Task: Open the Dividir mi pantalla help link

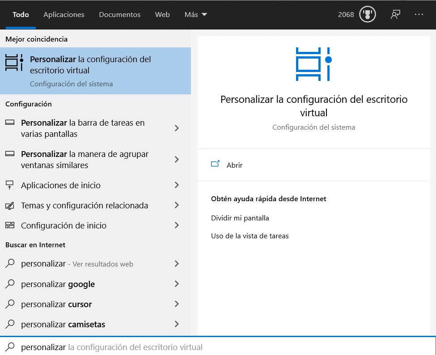Action: click(x=240, y=218)
